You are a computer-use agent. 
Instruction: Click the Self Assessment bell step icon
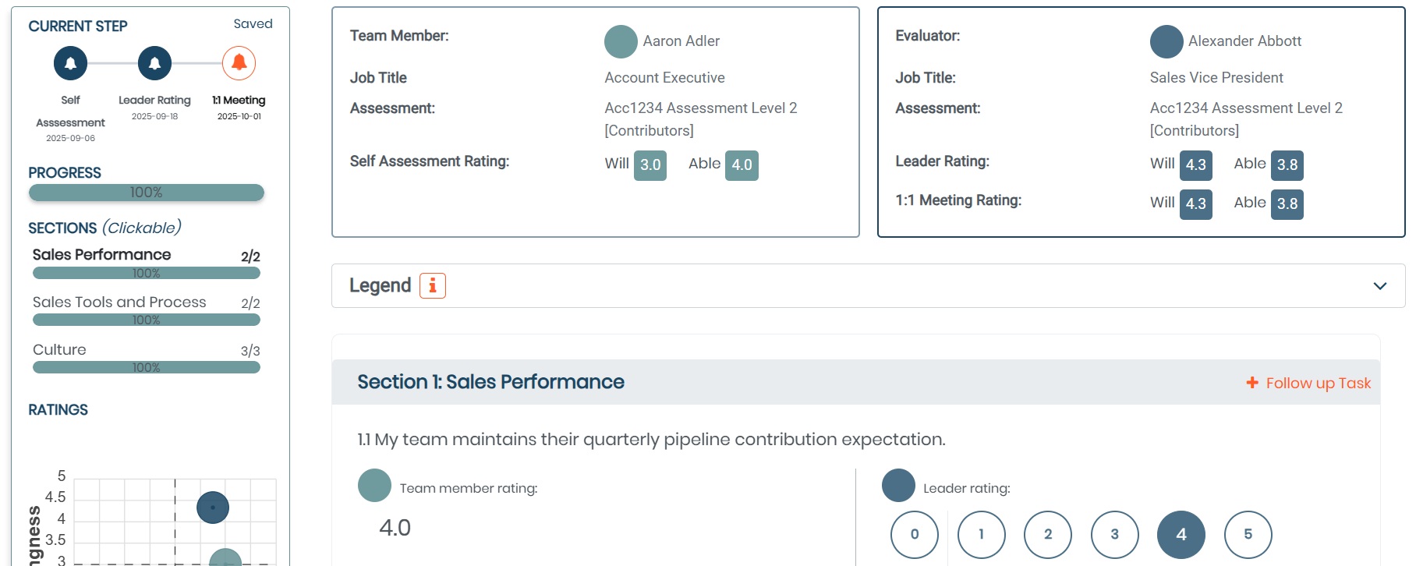click(70, 63)
